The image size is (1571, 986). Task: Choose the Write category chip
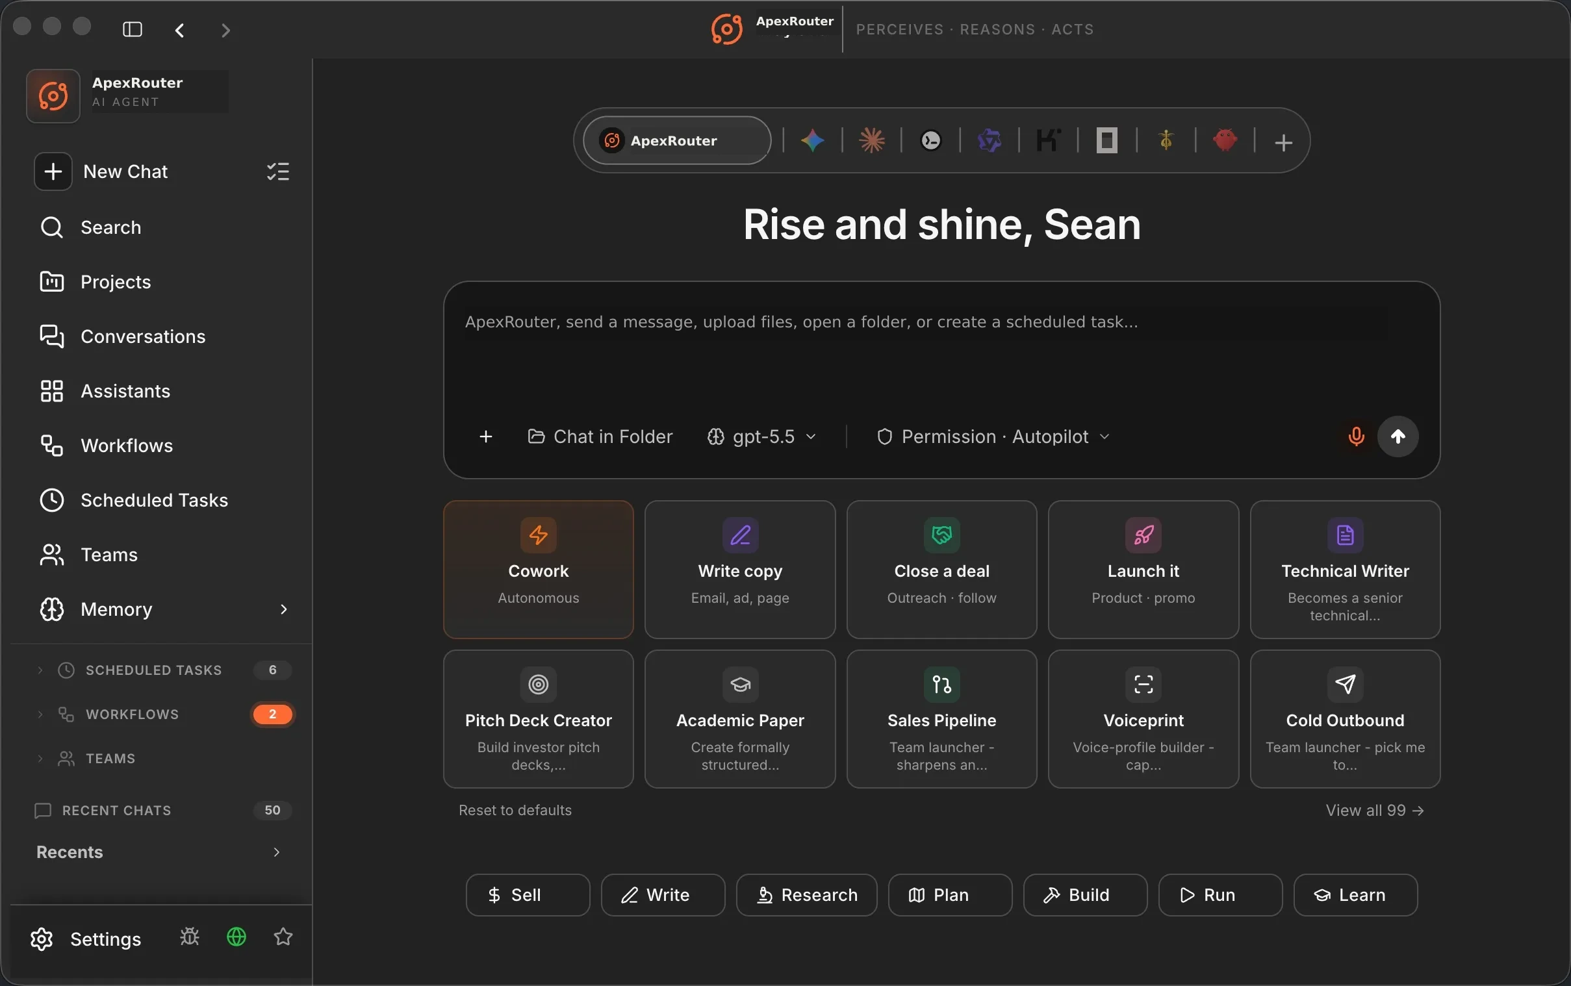[663, 894]
